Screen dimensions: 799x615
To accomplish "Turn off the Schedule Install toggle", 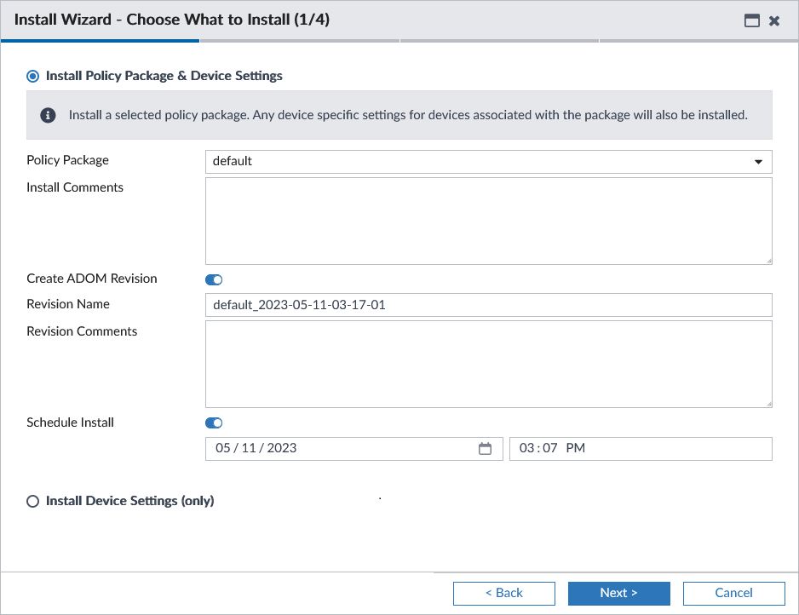I will (x=213, y=422).
